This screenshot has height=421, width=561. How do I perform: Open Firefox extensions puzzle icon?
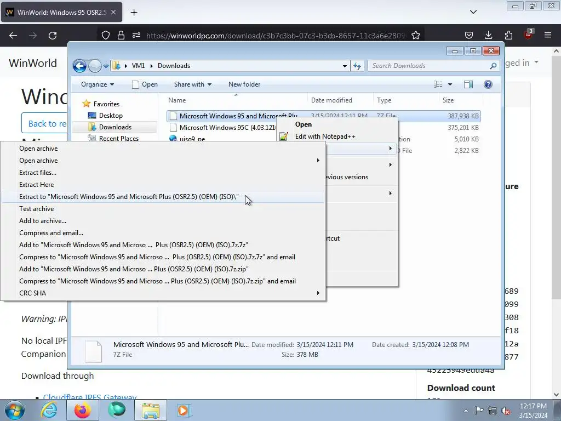point(508,35)
